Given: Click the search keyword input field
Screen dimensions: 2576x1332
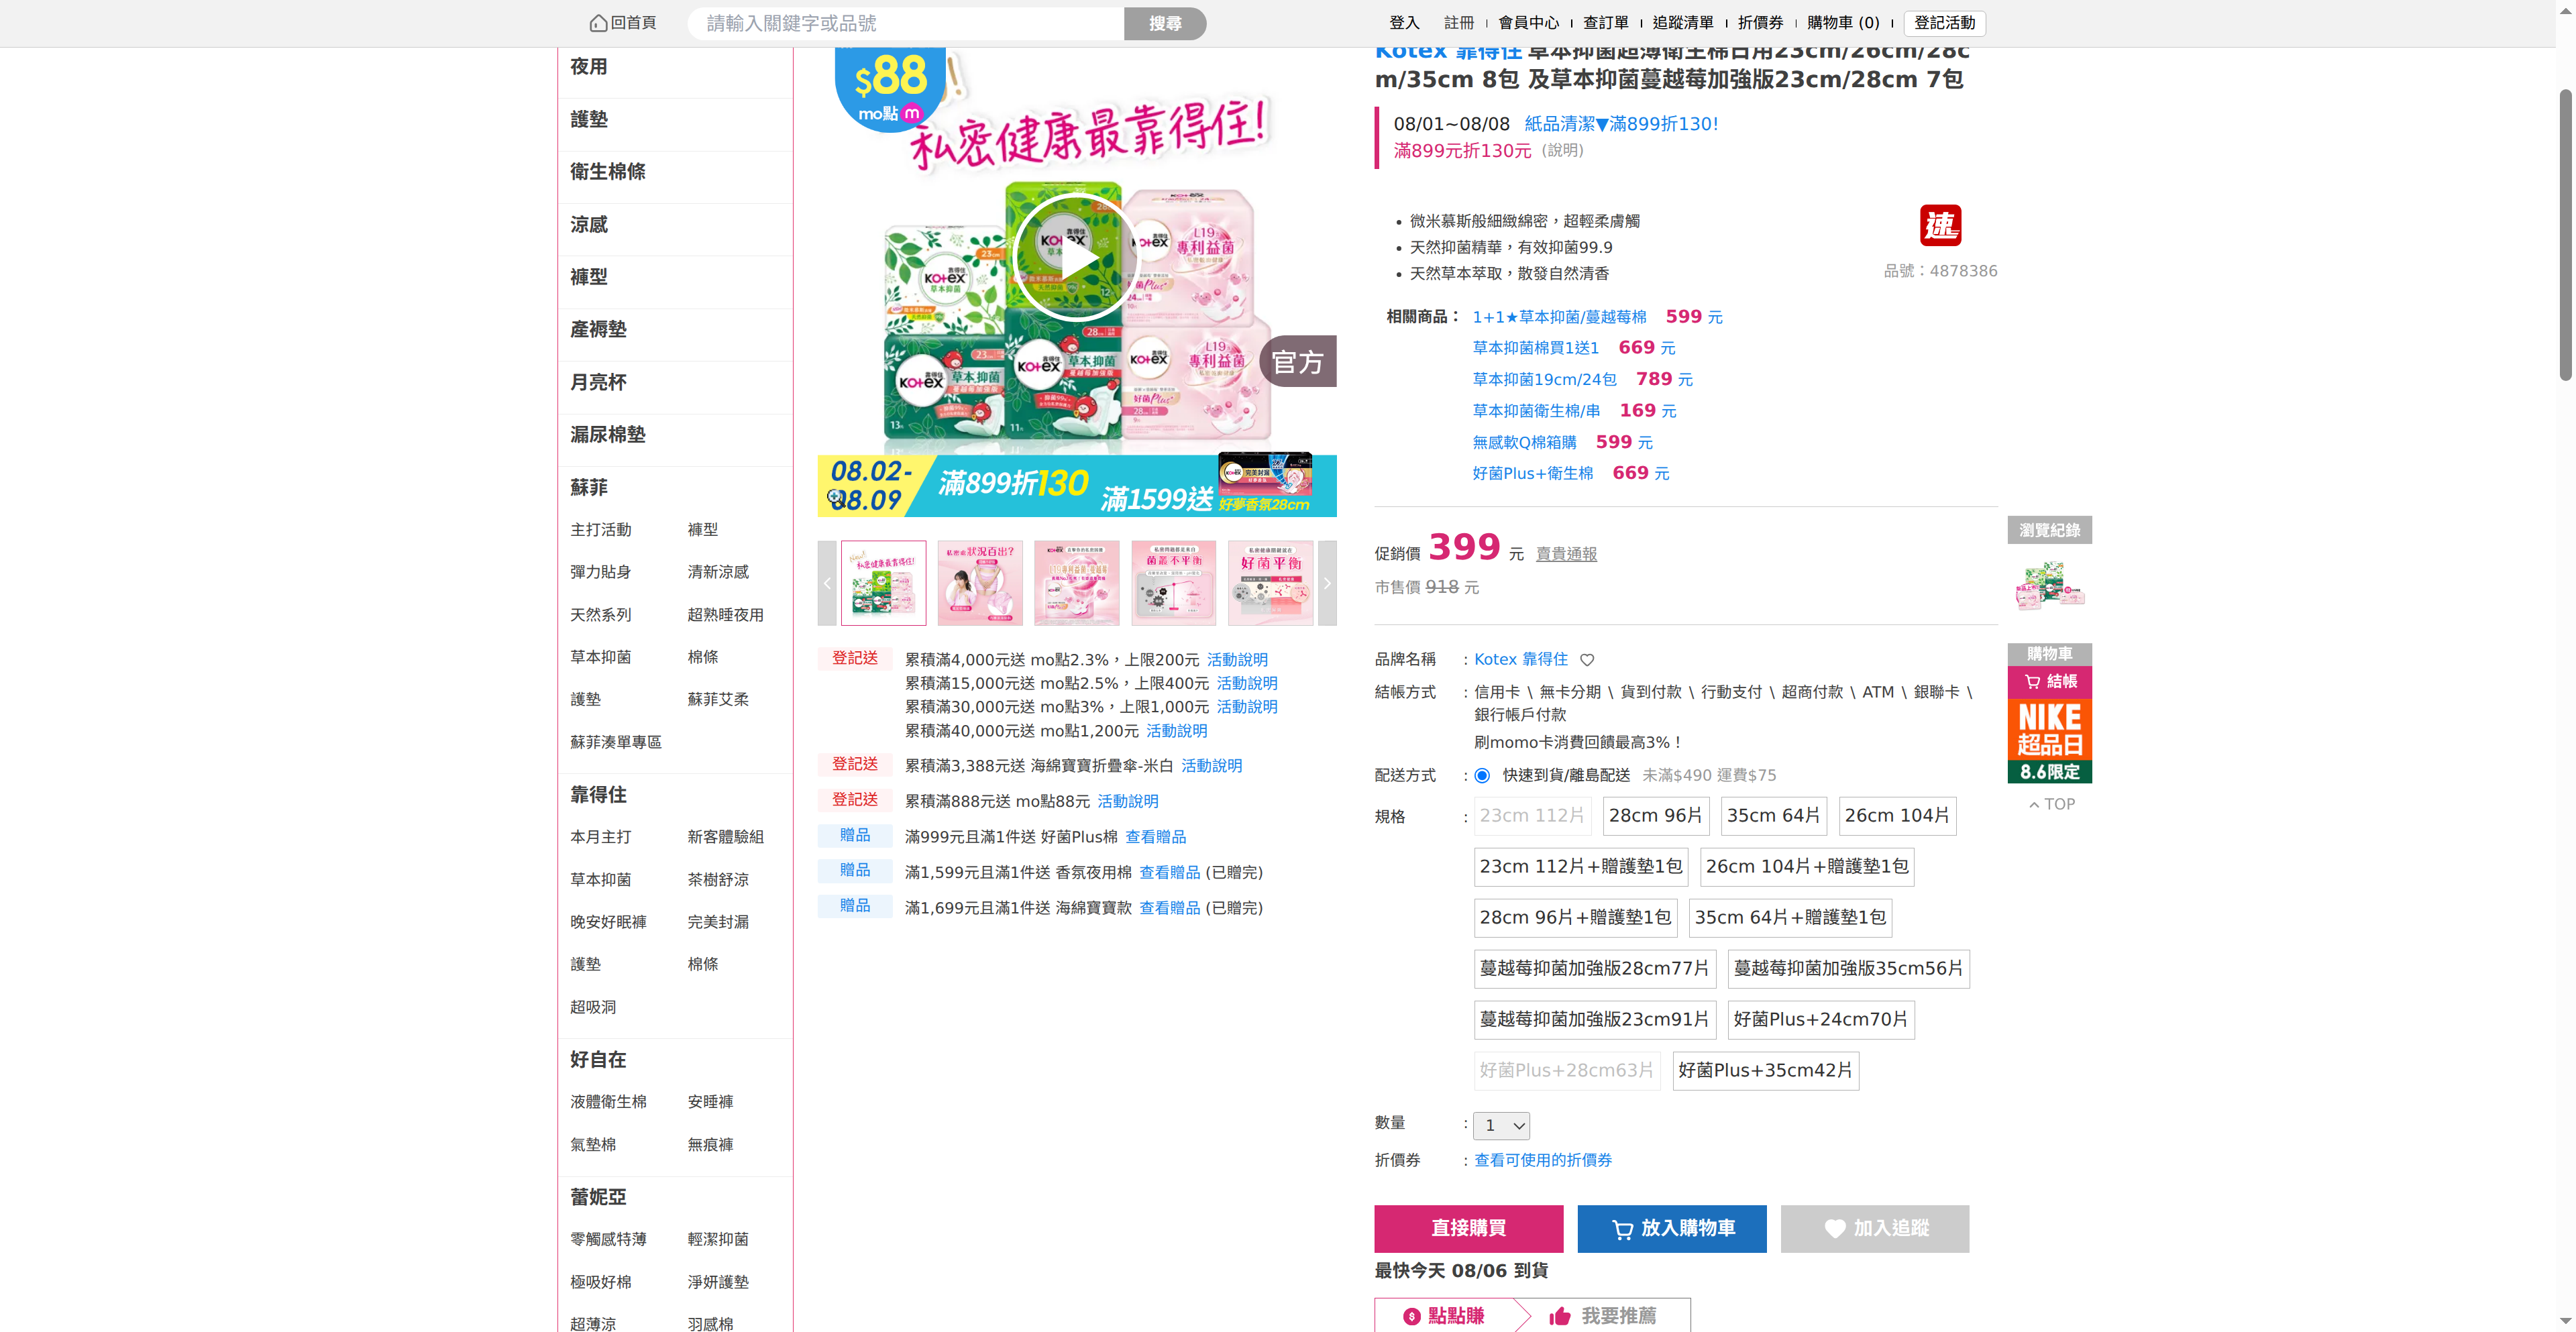Looking at the screenshot, I should tap(906, 24).
